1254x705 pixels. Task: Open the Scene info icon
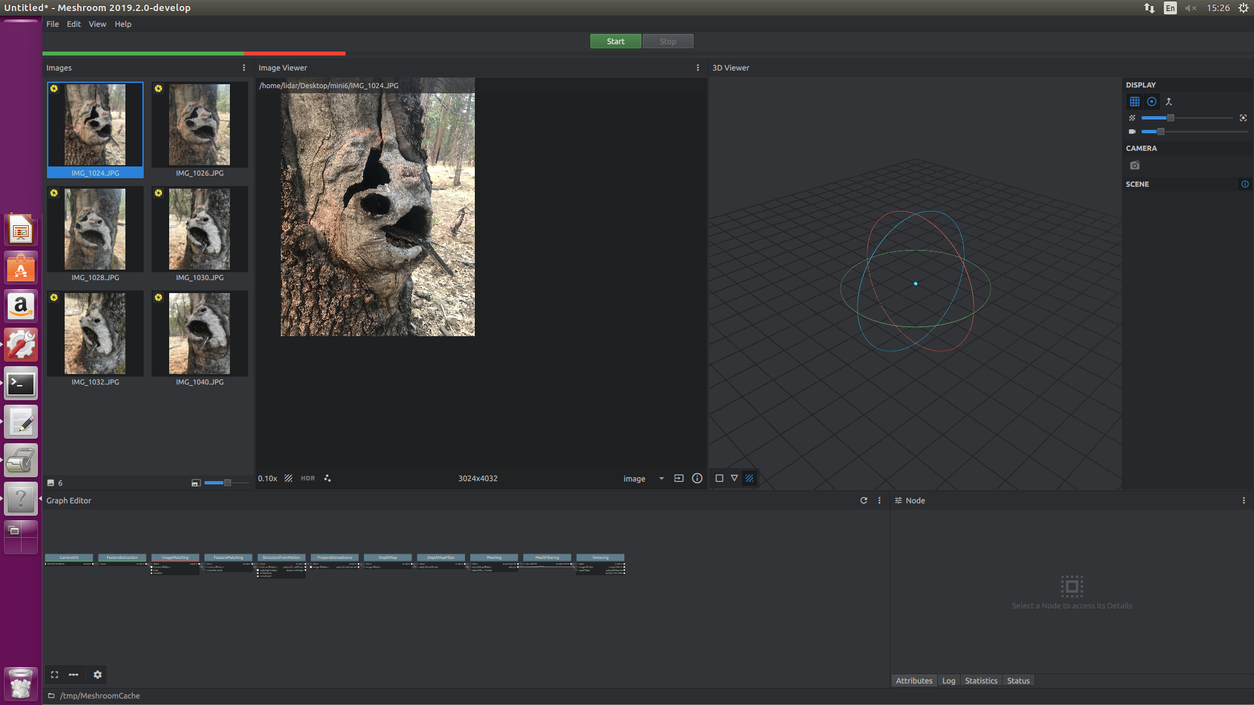(1246, 184)
